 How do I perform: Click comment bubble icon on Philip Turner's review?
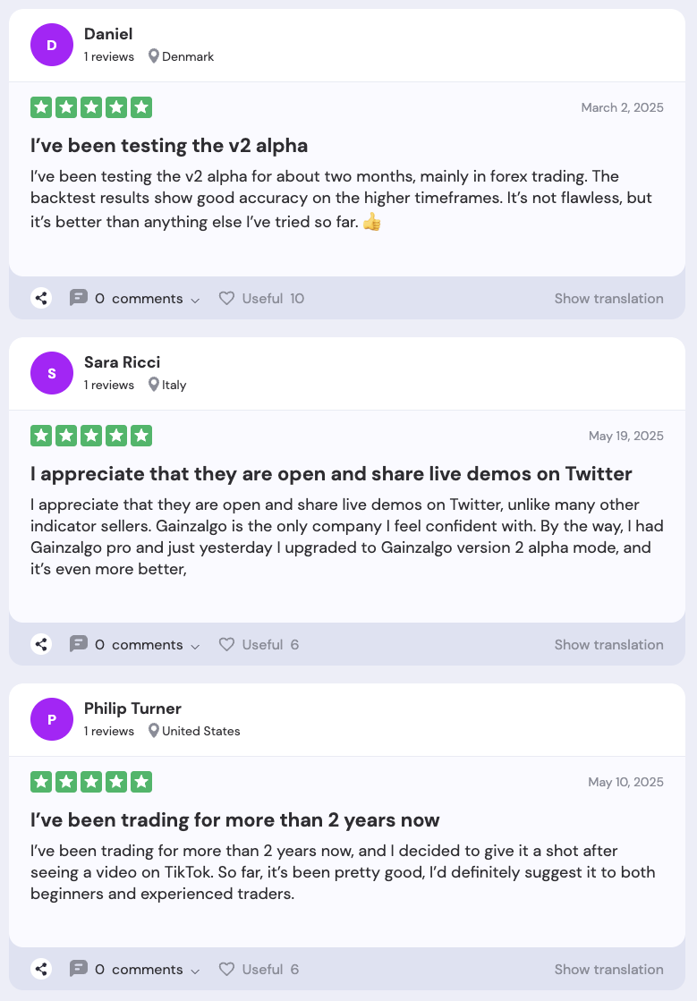click(x=79, y=969)
